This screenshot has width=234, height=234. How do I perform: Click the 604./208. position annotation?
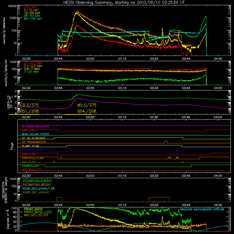(87, 111)
